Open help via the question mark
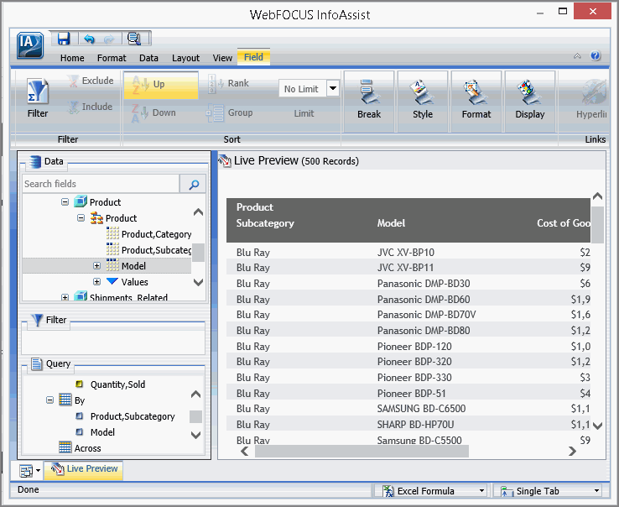The width and height of the screenshot is (619, 507). click(x=596, y=55)
